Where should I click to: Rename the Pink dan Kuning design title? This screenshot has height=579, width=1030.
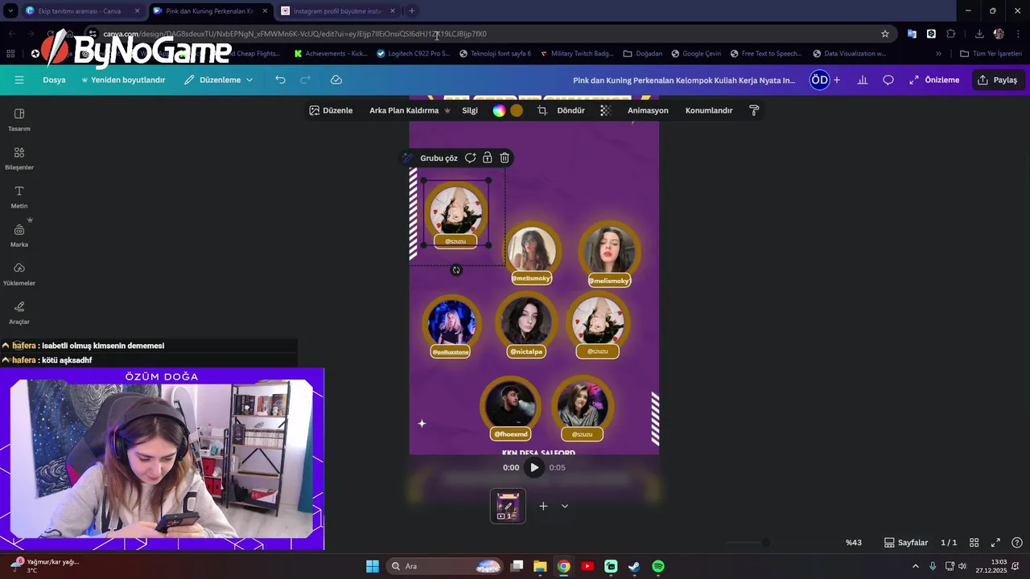[684, 80]
